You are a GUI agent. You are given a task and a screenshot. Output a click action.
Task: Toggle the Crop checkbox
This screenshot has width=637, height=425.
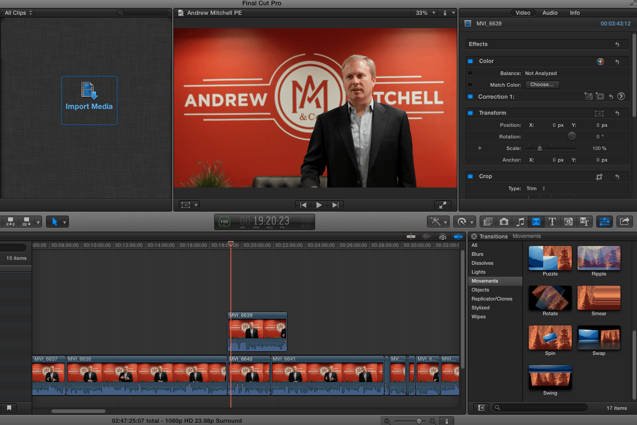[470, 176]
